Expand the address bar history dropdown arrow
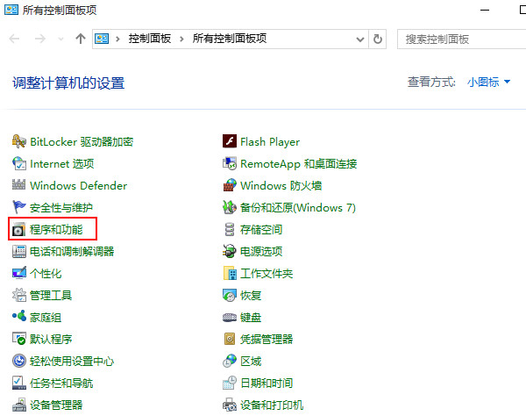This screenshot has height=416, width=526. pyautogui.click(x=360, y=39)
